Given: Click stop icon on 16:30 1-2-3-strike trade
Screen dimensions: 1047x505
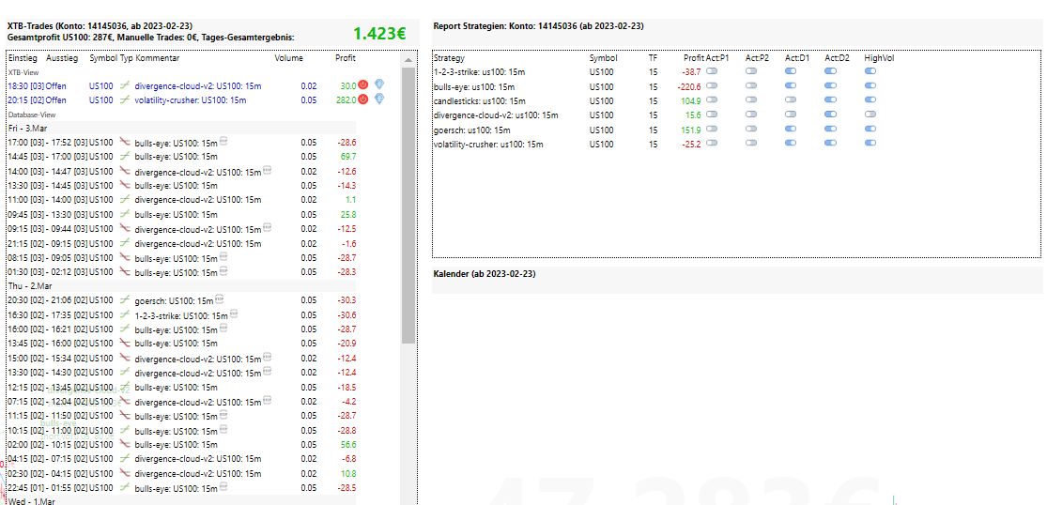Looking at the screenshot, I should tap(233, 314).
